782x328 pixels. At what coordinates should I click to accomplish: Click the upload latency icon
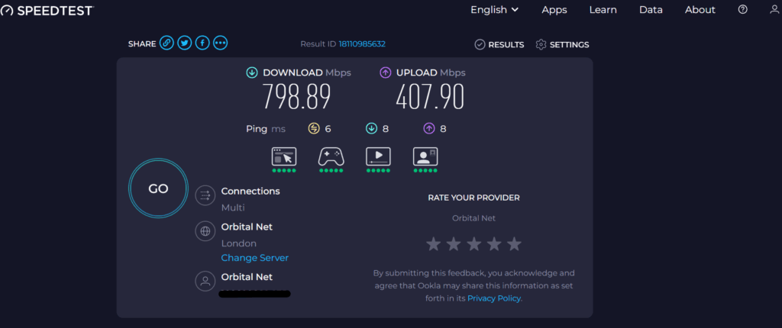click(x=429, y=129)
